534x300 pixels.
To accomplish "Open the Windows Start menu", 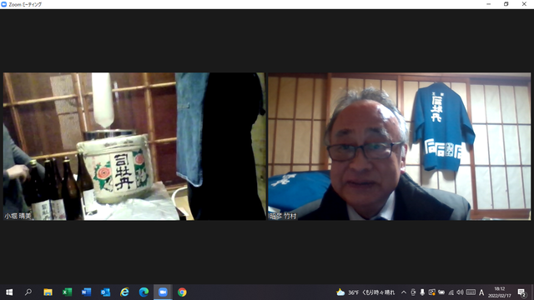I will coord(9,292).
